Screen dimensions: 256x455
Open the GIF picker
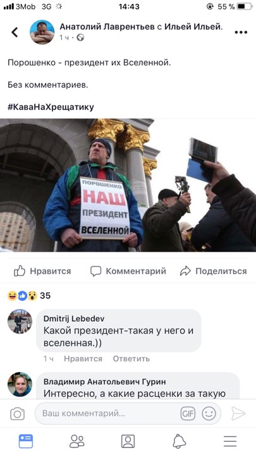pyautogui.click(x=188, y=413)
